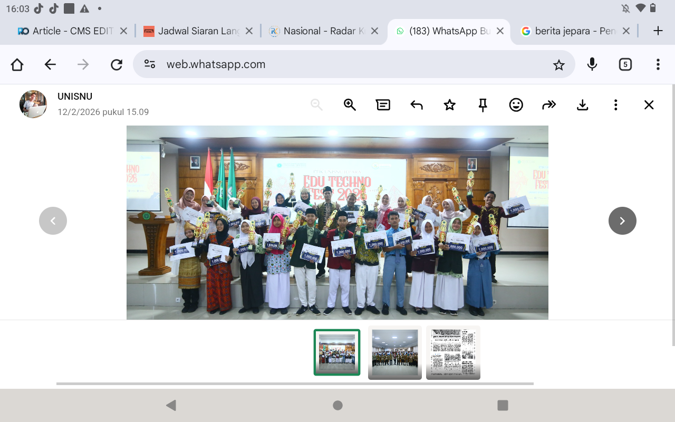This screenshot has width=675, height=422.
Task: Download the Edu Techno Fest photo
Action: point(582,104)
